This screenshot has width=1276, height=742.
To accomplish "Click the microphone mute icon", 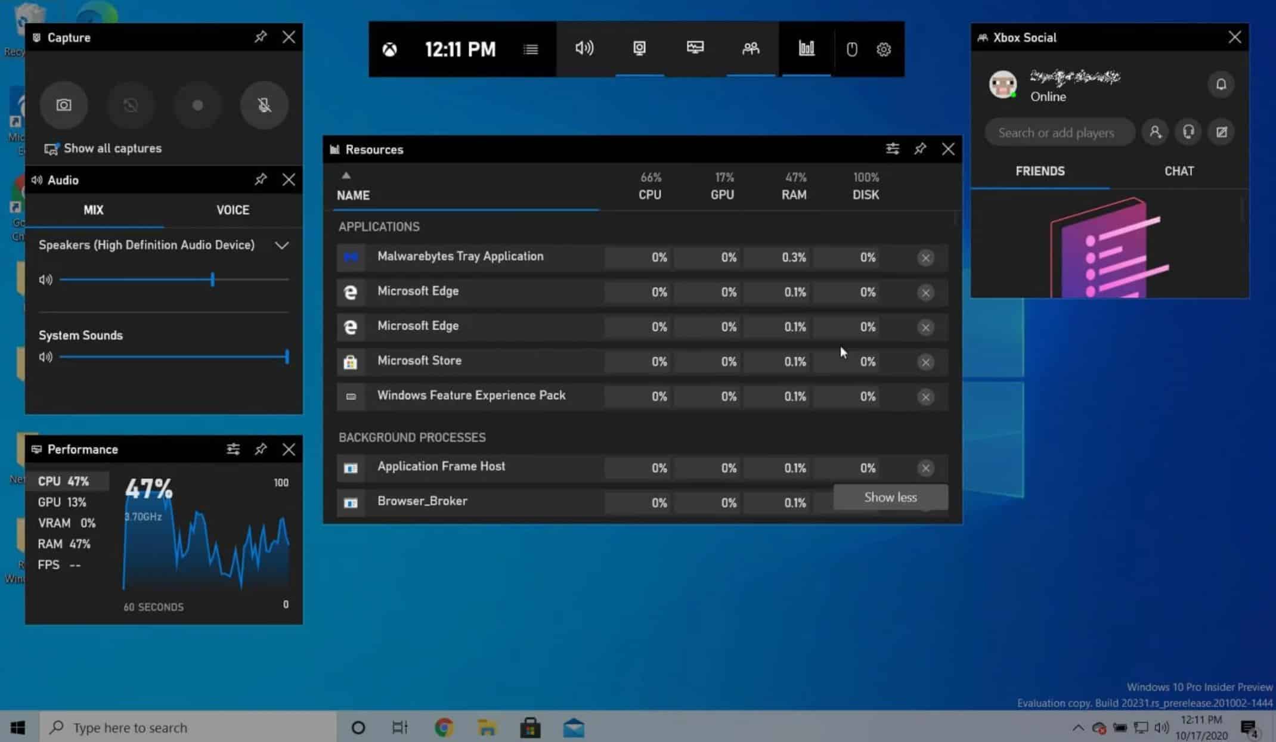I will point(264,104).
